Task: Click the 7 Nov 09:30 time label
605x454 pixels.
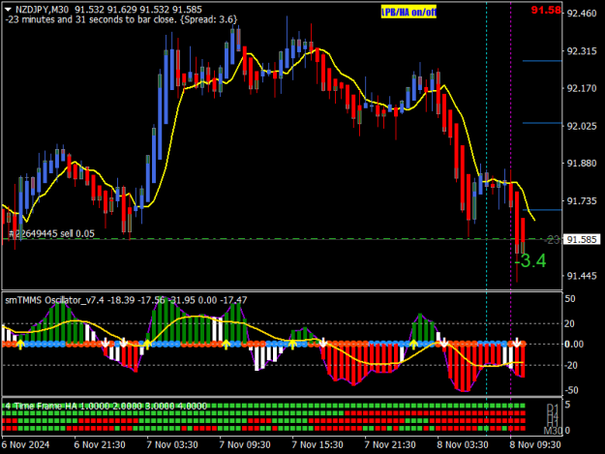Action: [x=245, y=444]
